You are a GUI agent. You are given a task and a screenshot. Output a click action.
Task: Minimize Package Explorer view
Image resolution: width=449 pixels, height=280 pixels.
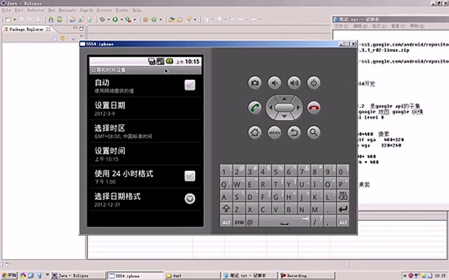[x=75, y=28]
